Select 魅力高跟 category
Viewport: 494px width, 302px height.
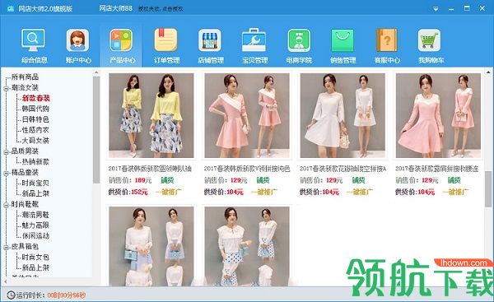(35, 225)
